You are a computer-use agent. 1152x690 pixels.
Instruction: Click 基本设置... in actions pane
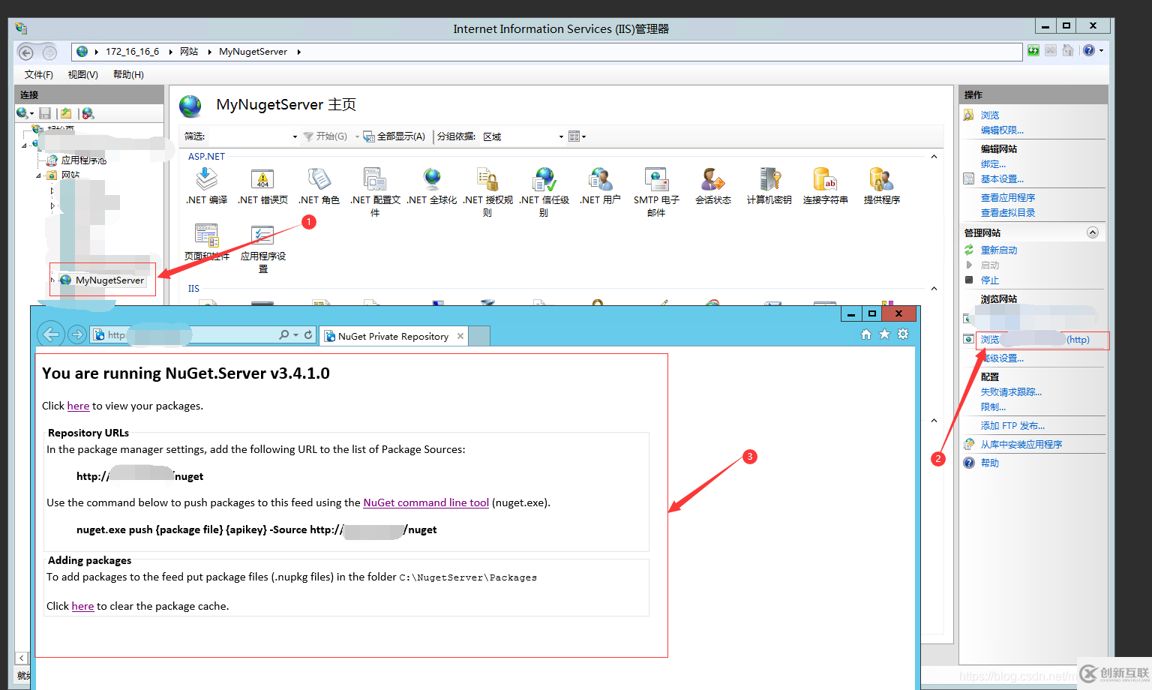tap(1002, 179)
